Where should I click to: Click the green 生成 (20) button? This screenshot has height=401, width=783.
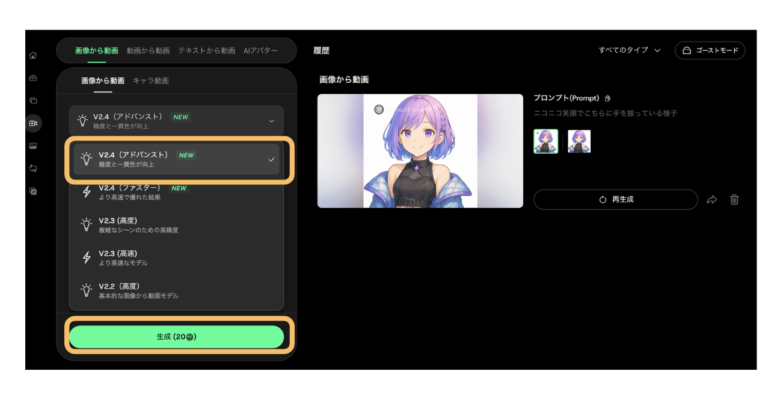(176, 337)
